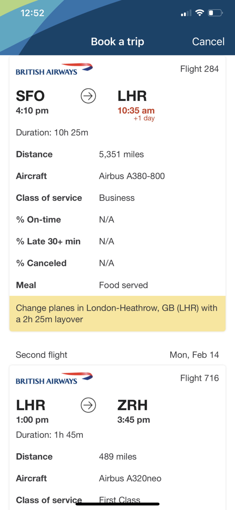Screen dimensions: 235x510
Task: Tap the cellular signal bars
Action: 186,13
